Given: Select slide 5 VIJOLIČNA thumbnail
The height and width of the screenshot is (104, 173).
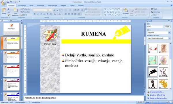Looking at the screenshot, I should [x=12, y=84].
